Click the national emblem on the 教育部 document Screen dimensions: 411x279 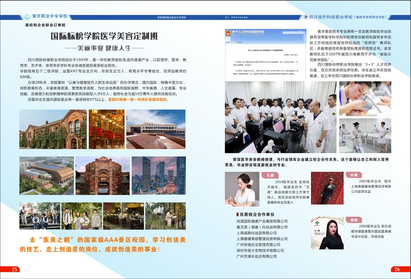227,33
